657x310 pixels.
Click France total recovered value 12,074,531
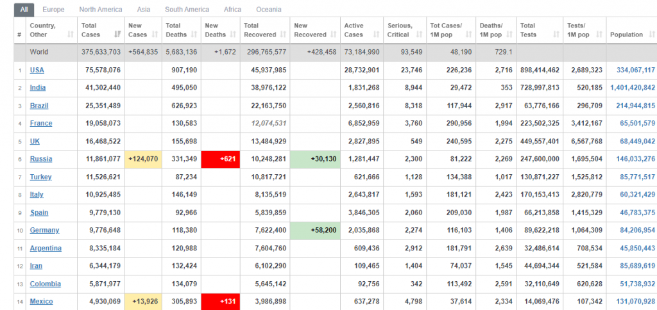pyautogui.click(x=269, y=124)
